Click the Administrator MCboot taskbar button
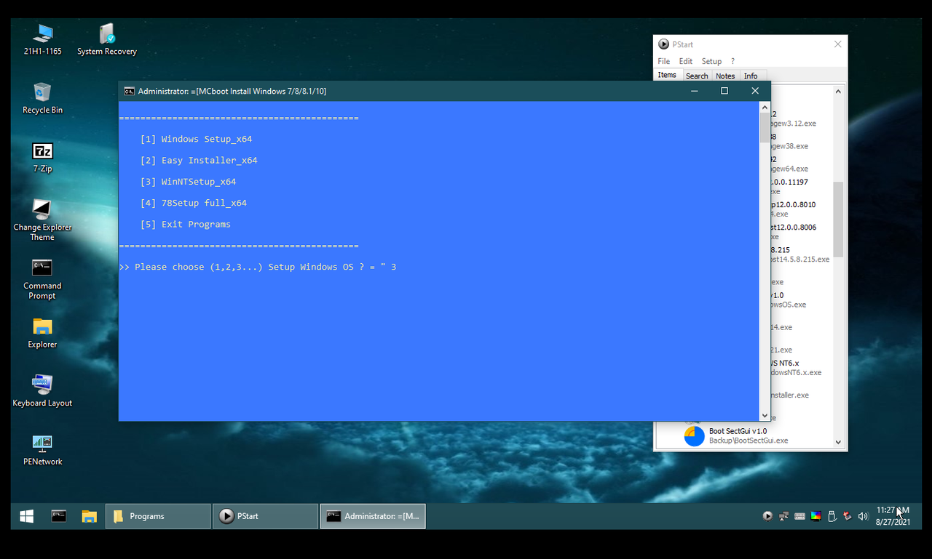932x559 pixels. click(x=373, y=516)
